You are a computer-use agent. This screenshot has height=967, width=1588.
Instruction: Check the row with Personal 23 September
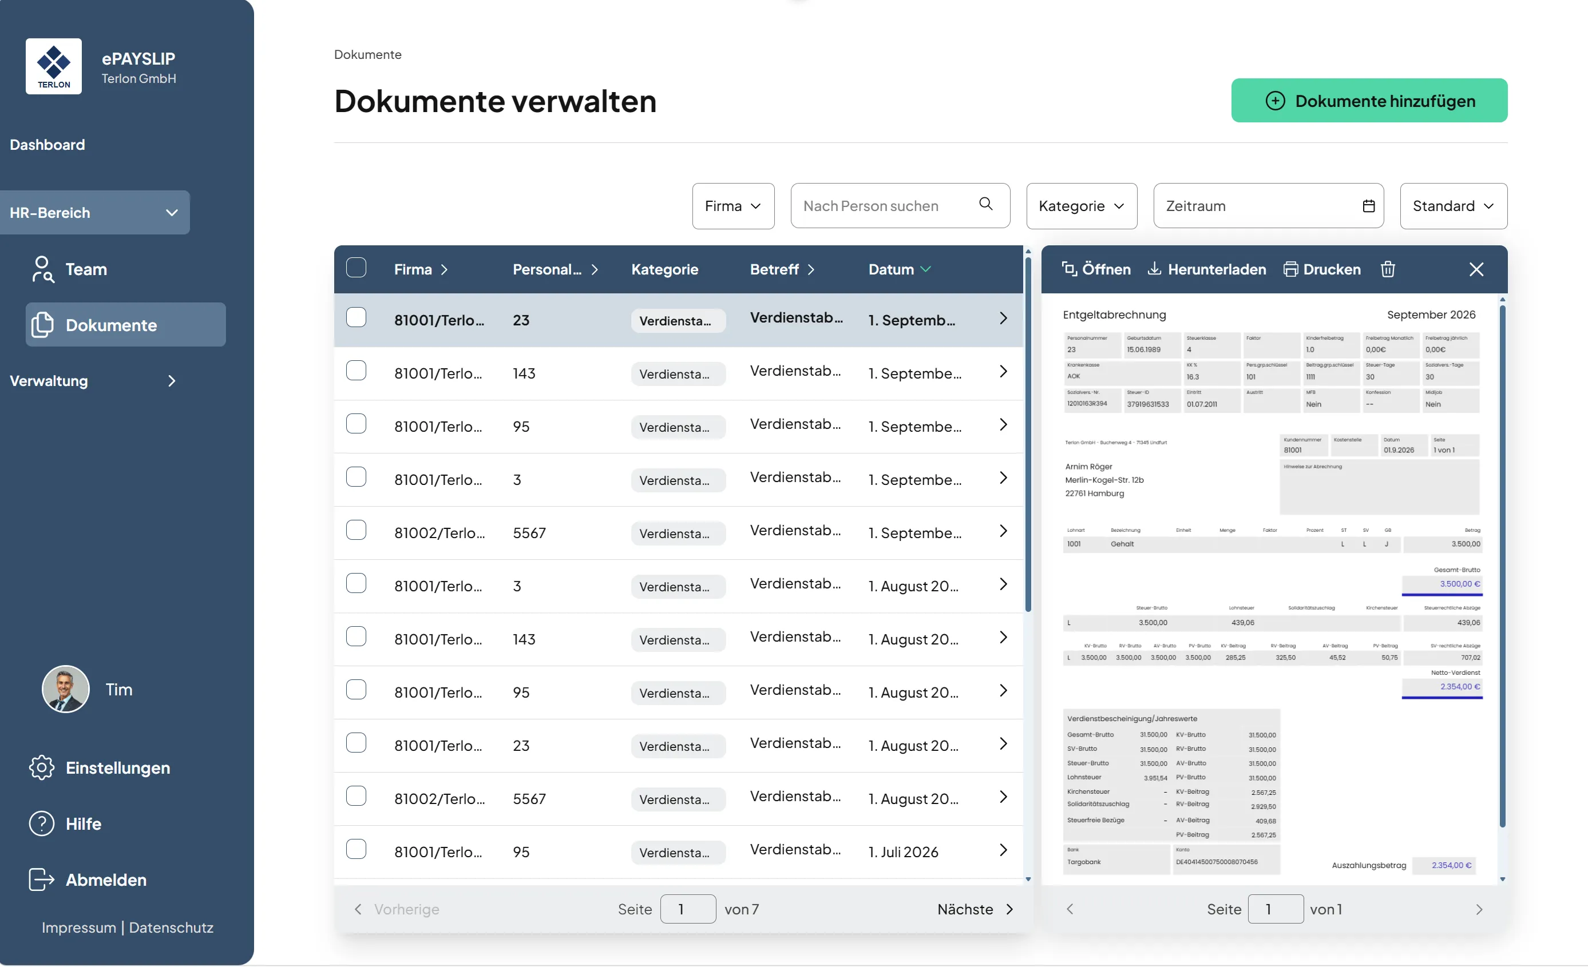356,317
